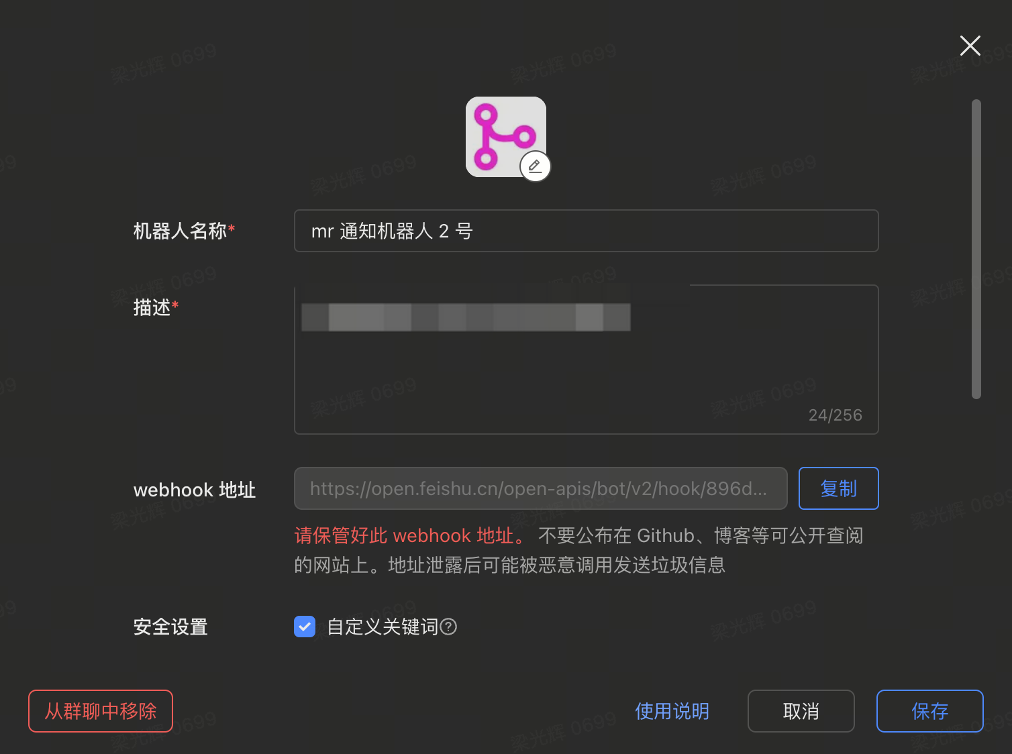Image resolution: width=1012 pixels, height=754 pixels.
Task: Click the 描述 field label
Action: 156,307
